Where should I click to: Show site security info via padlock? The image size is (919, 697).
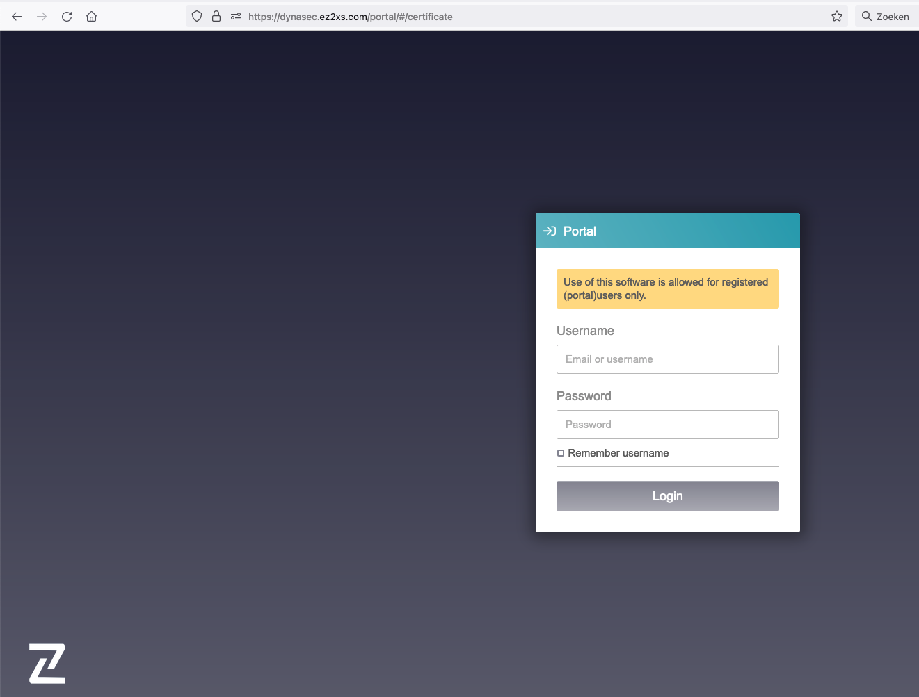pos(216,17)
